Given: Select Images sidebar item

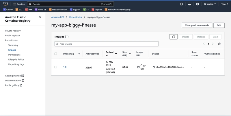Looking at the screenshot, I should 12,50.
